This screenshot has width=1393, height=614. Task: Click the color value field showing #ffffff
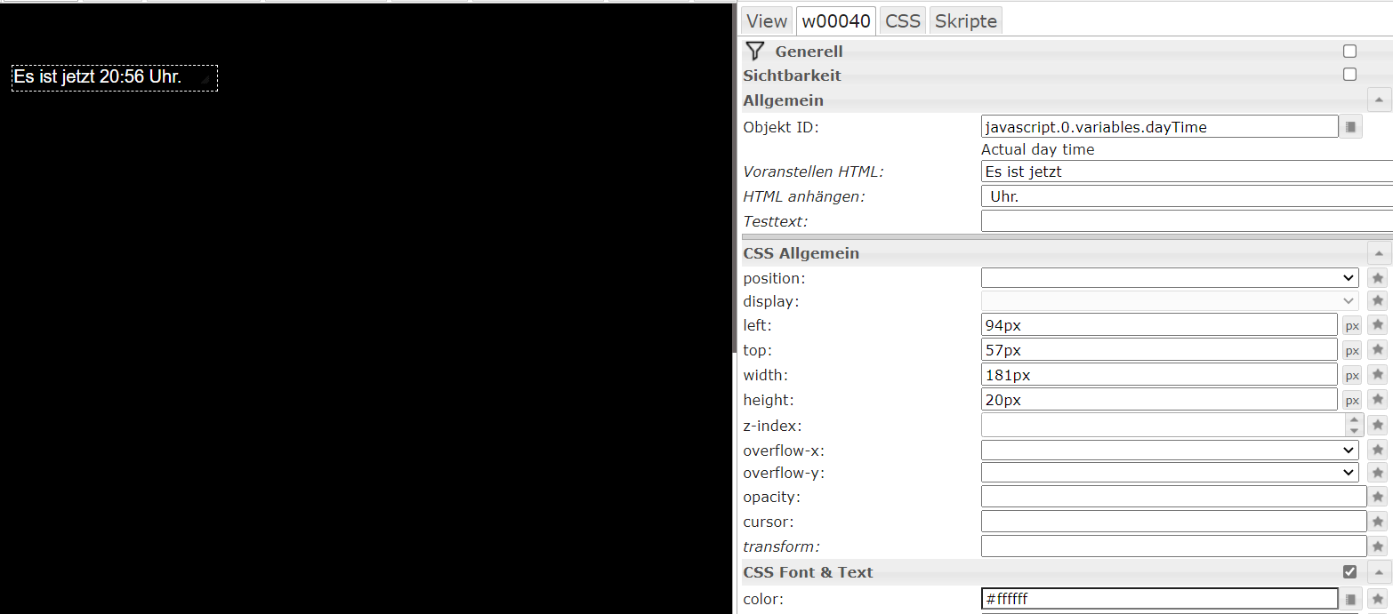click(x=1159, y=600)
